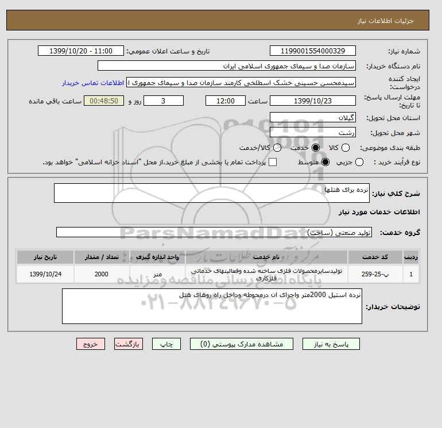Open مشاهده مدارک پیوستی (0) button
442x428 pixels.
click(x=242, y=344)
